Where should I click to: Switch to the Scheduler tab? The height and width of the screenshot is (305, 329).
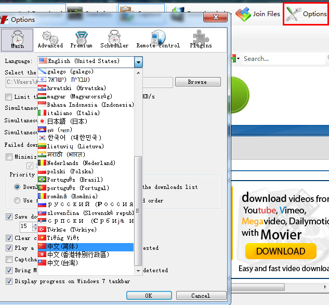pyautogui.click(x=114, y=40)
